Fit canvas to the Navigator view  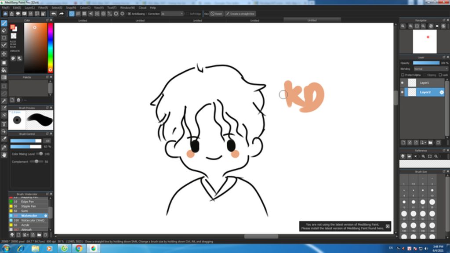417,26
